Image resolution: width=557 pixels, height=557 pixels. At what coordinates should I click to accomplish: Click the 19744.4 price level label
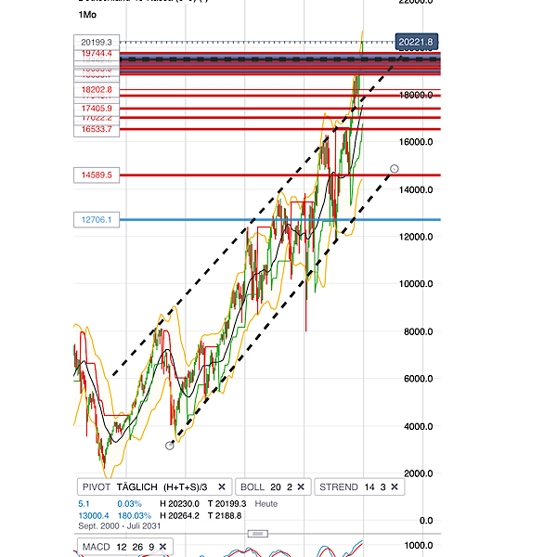97,53
